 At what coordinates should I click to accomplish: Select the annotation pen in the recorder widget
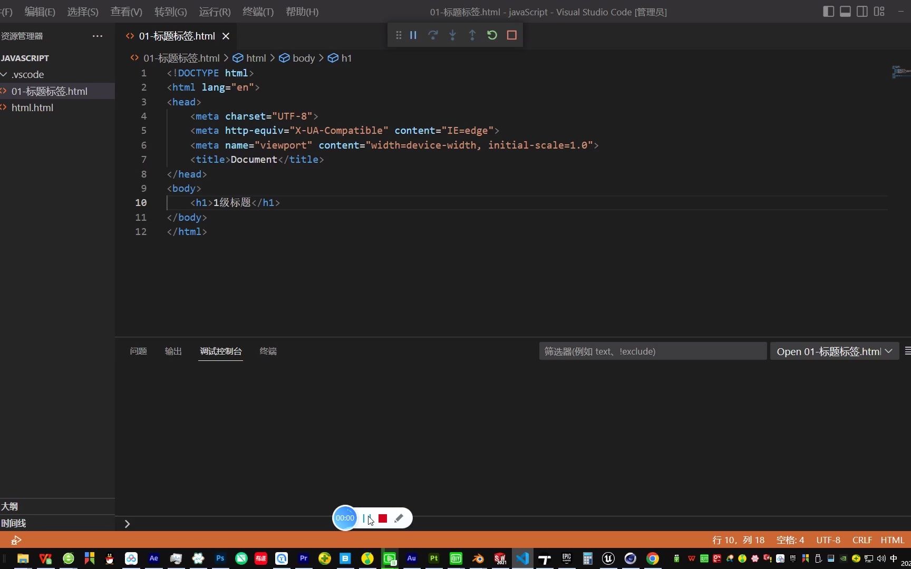(399, 518)
